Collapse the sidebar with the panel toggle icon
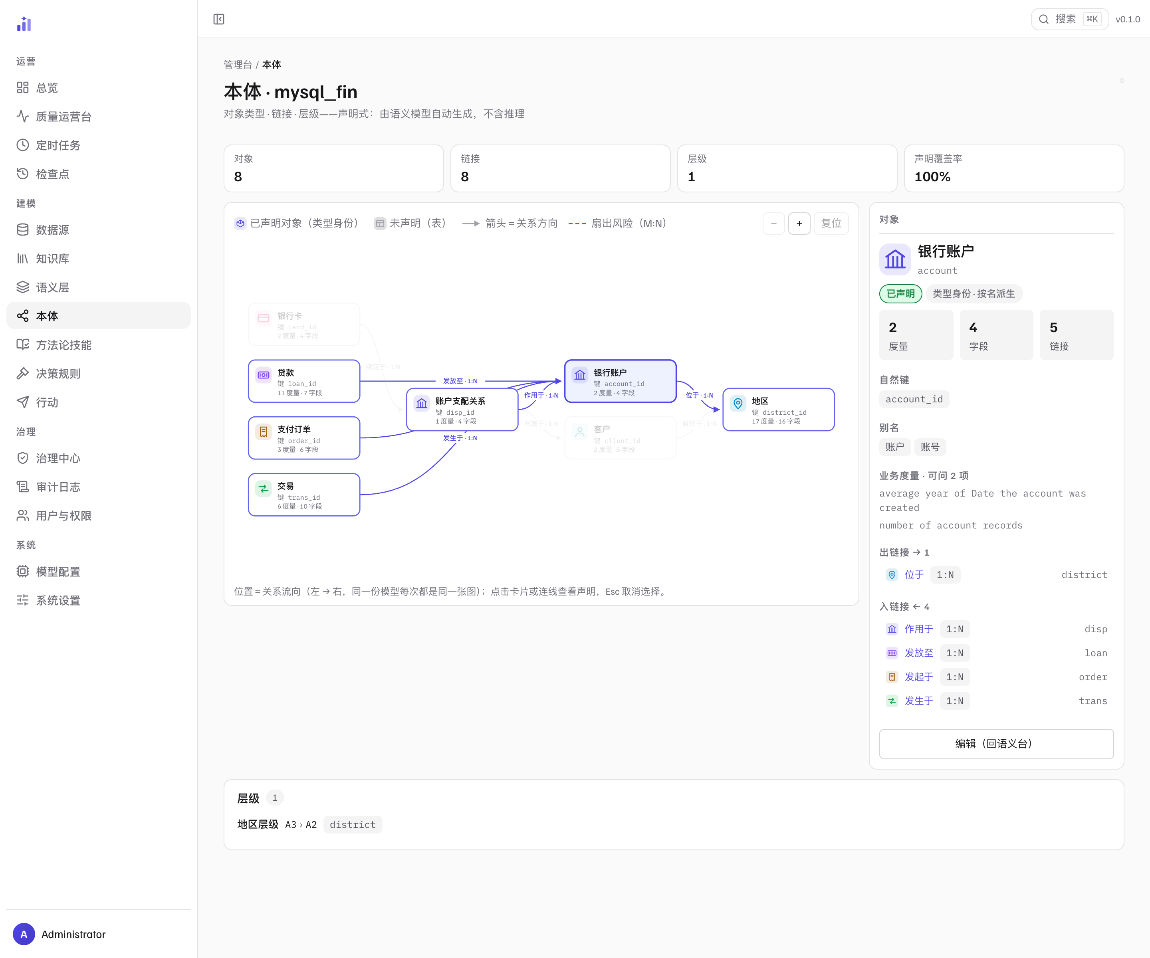 point(218,19)
